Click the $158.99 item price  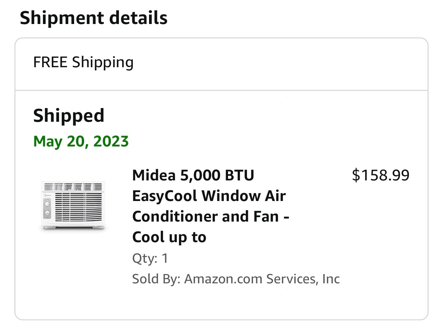pyautogui.click(x=380, y=175)
